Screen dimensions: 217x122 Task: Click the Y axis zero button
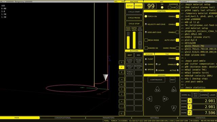[190, 107]
